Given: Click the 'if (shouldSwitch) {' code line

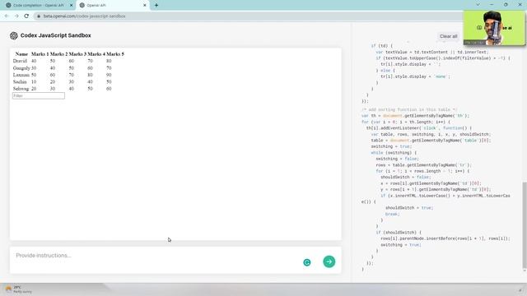Looking at the screenshot, I should [x=399, y=232].
